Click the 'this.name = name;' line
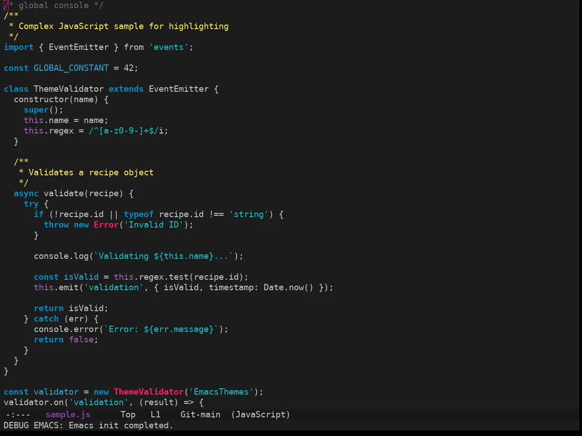This screenshot has height=436, width=582. [66, 120]
